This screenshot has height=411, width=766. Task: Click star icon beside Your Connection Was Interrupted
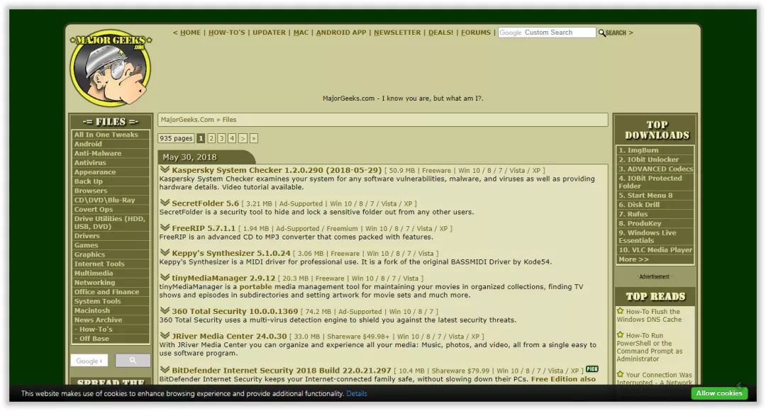620,374
